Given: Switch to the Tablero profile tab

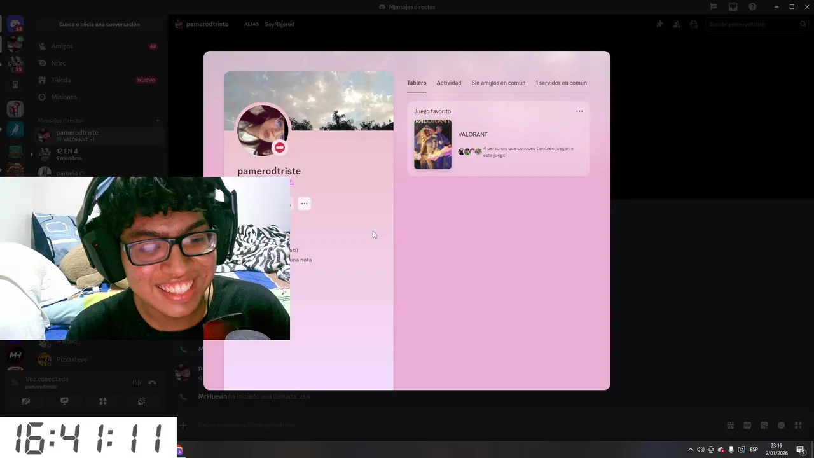Looking at the screenshot, I should coord(417,83).
